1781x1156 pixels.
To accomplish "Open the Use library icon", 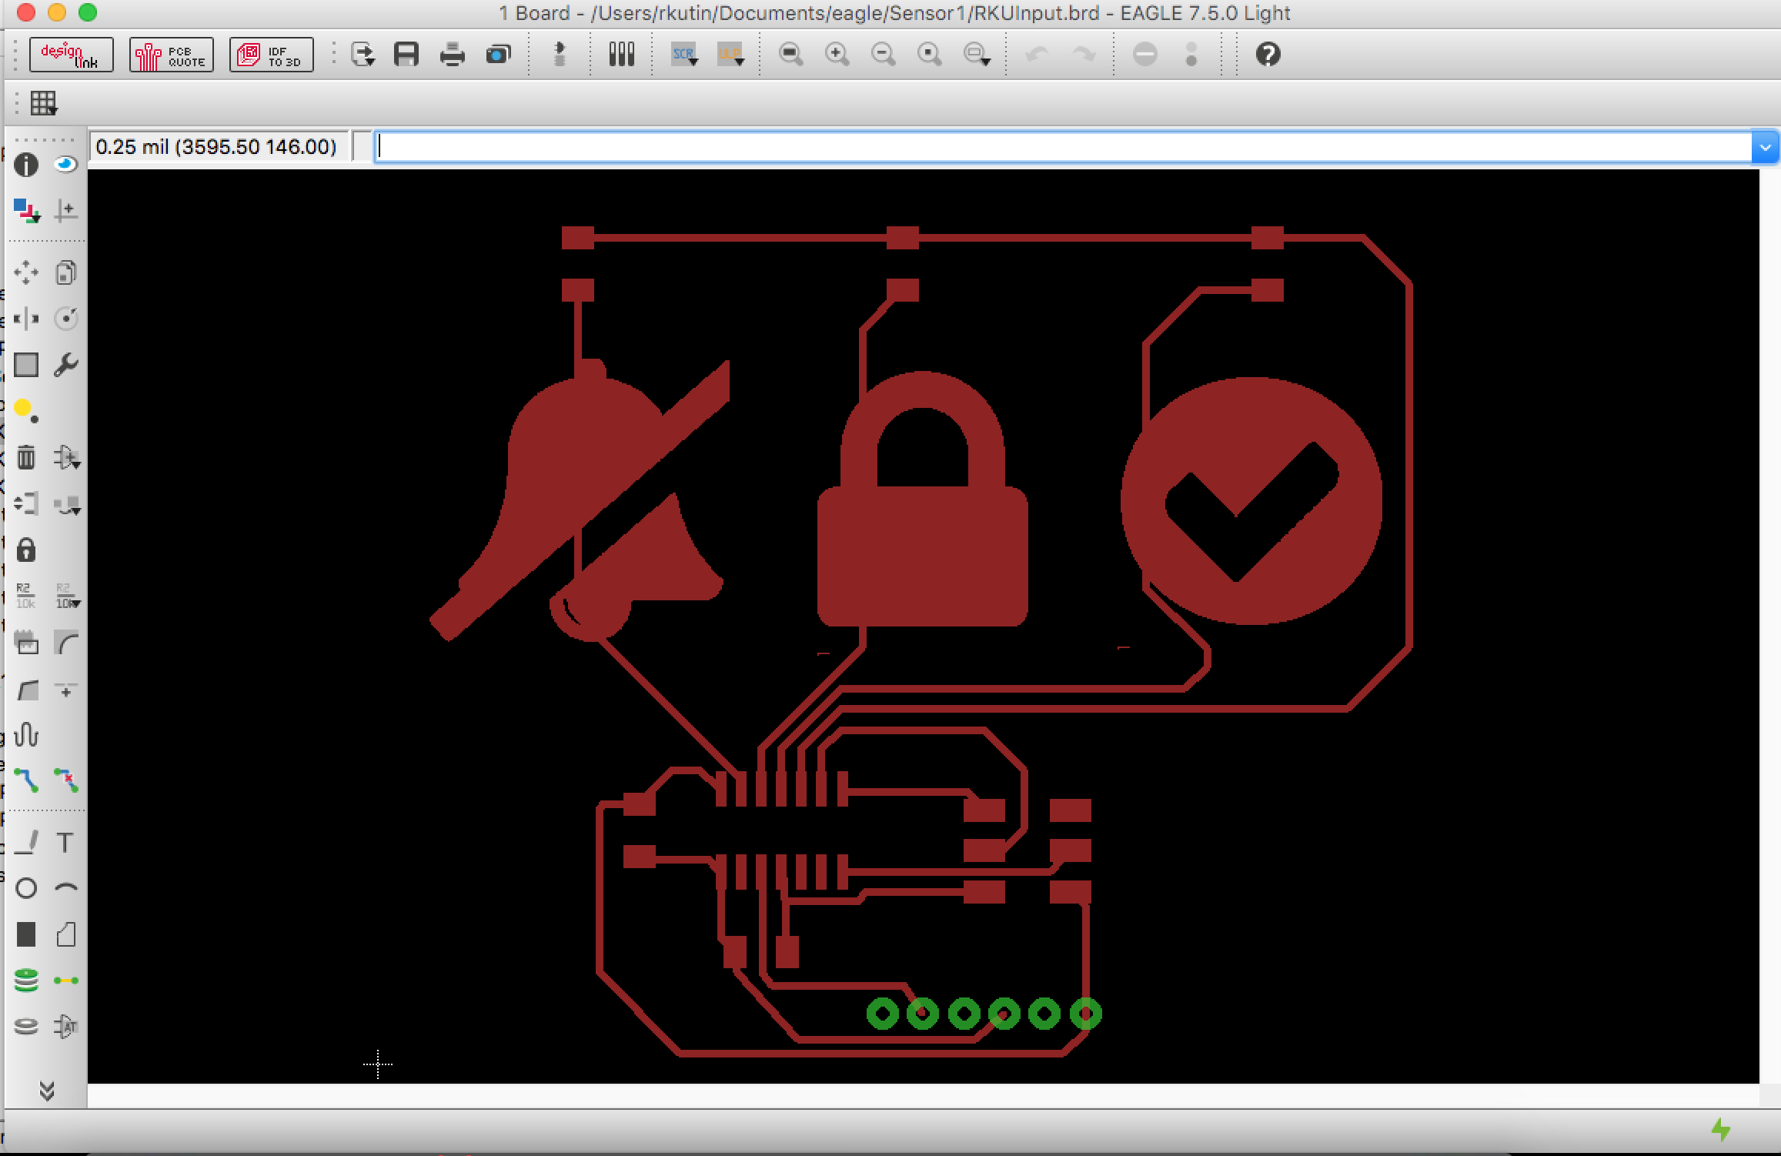I will (621, 55).
